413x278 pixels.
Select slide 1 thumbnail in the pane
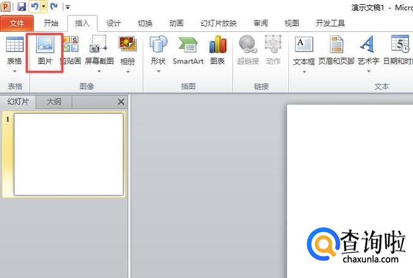tap(68, 155)
